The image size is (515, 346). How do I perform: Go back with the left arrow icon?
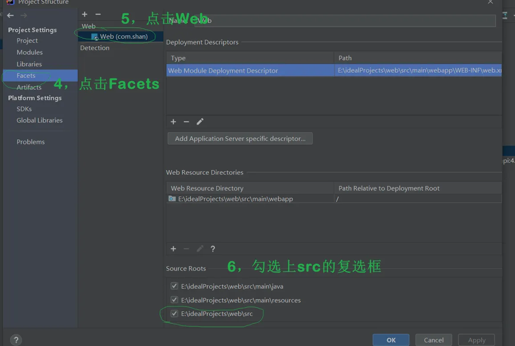click(x=11, y=16)
